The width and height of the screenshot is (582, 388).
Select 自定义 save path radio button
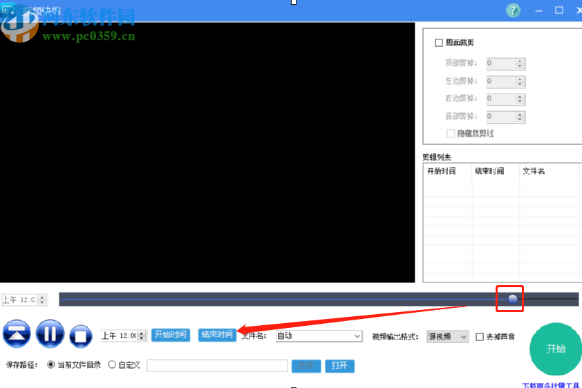click(112, 365)
